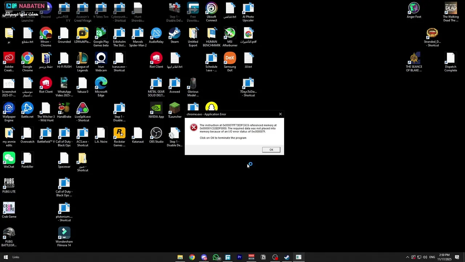This screenshot has height=262, width=465.
Task: Select Crab Game desktop icon
Action: point(9,210)
